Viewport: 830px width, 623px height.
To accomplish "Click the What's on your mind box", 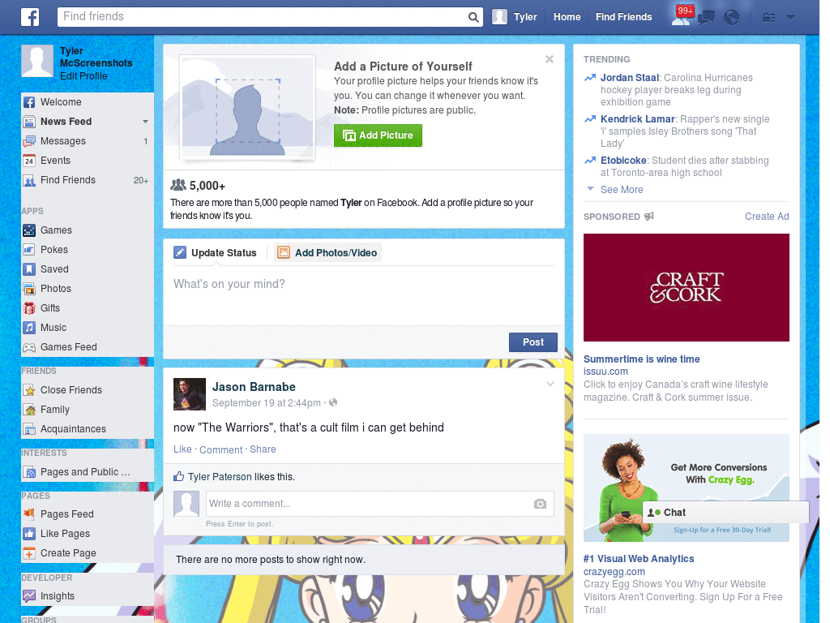I will click(364, 297).
